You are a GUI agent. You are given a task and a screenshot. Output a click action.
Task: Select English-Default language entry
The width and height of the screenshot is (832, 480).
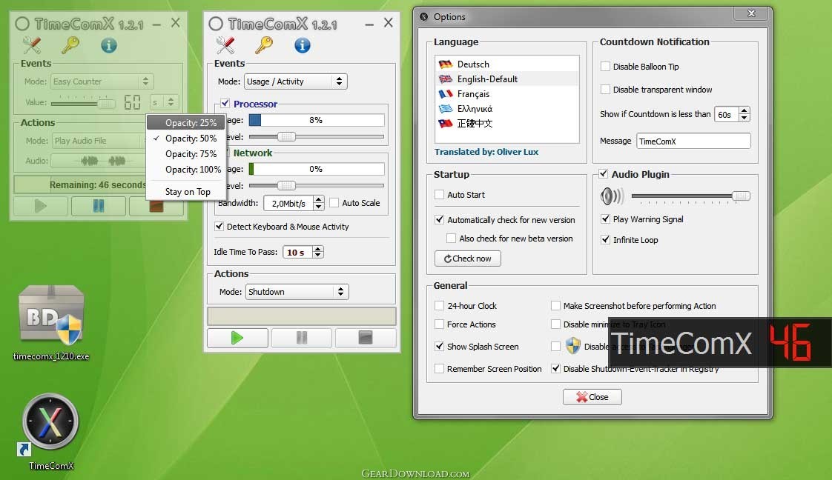pyautogui.click(x=506, y=79)
